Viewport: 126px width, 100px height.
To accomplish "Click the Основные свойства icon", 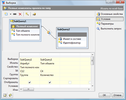I will pyautogui.click(x=99, y=14).
